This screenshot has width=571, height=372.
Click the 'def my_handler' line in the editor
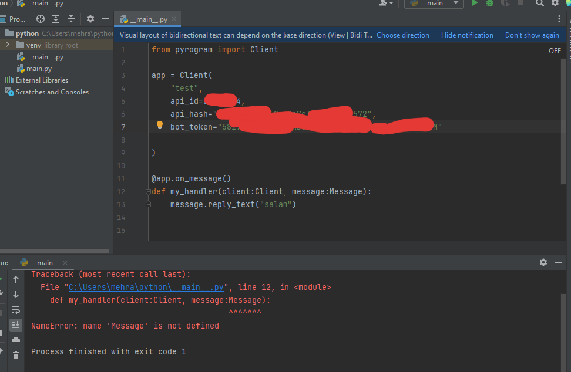(x=261, y=192)
